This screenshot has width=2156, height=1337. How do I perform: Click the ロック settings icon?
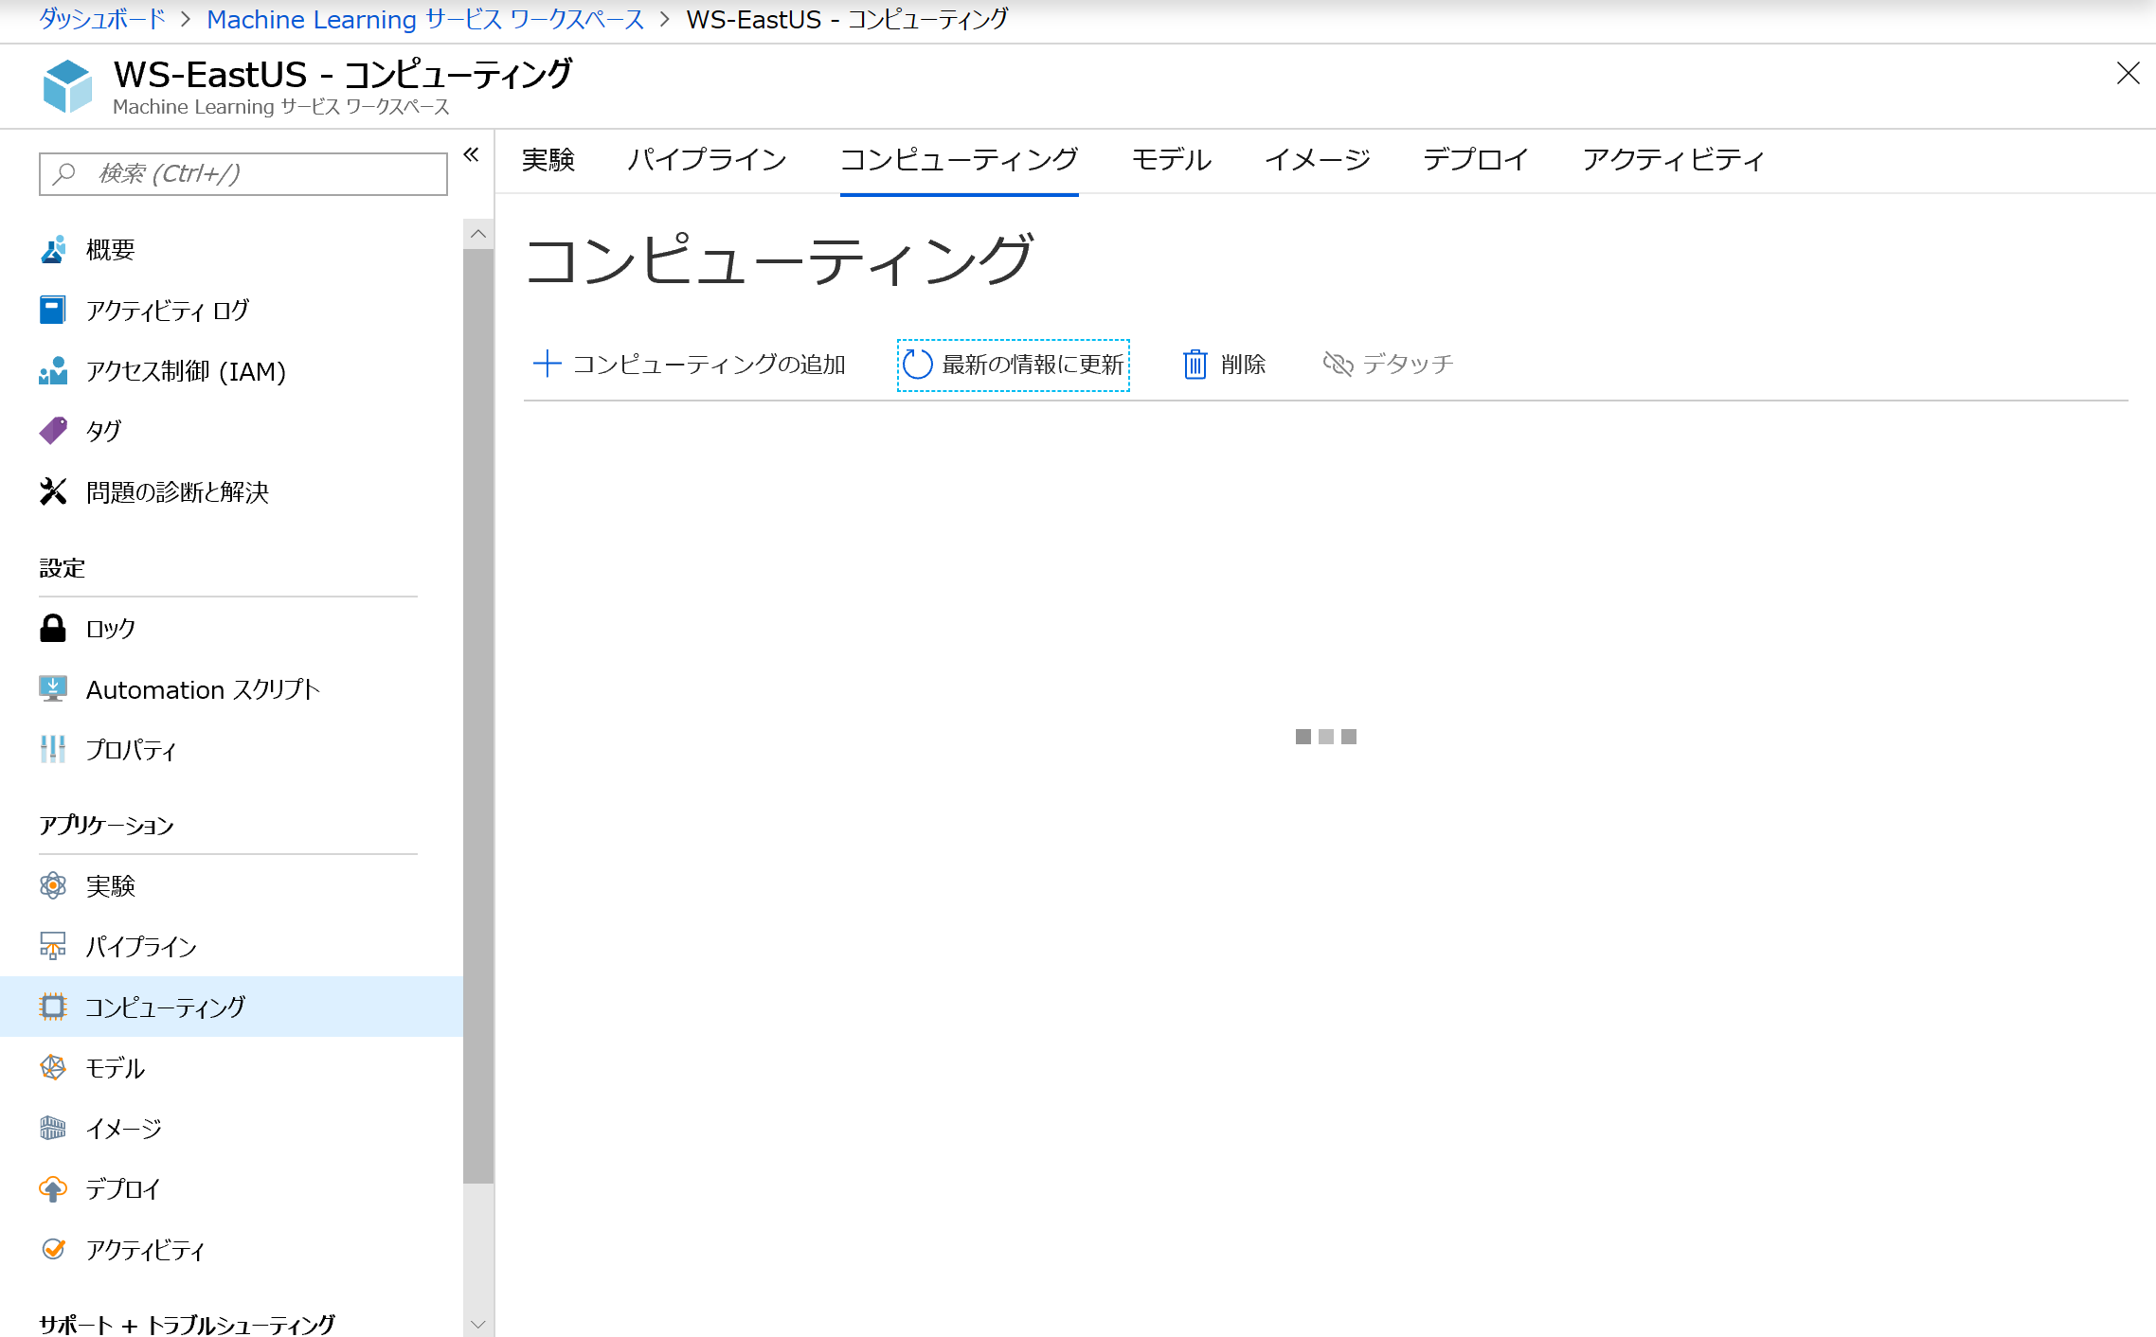[x=53, y=628]
